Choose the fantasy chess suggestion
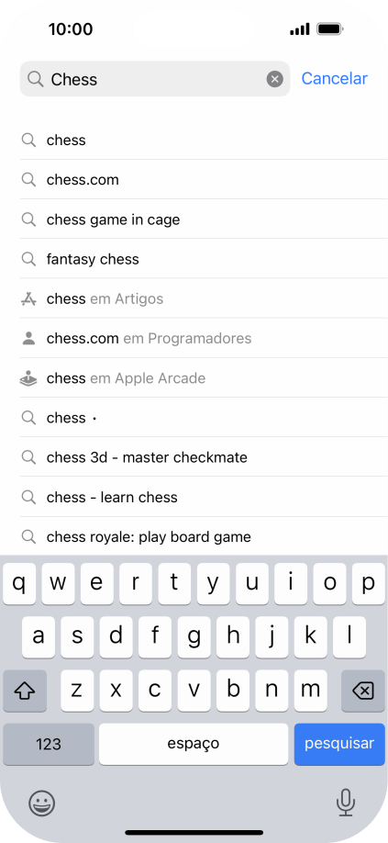This screenshot has height=843, width=388. pos(204,259)
